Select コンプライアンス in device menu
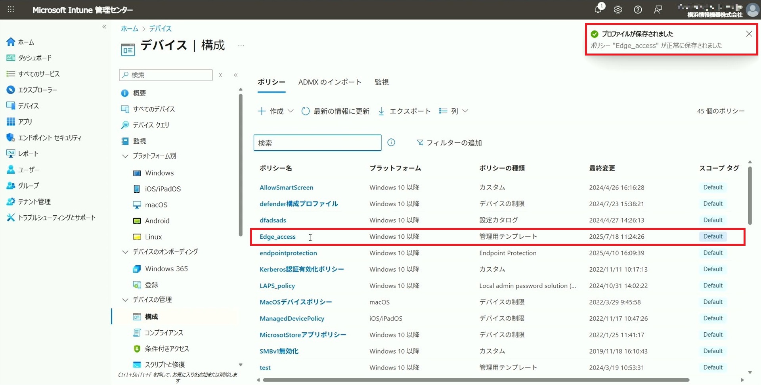Screen dimensions: 761x385 click(164, 333)
